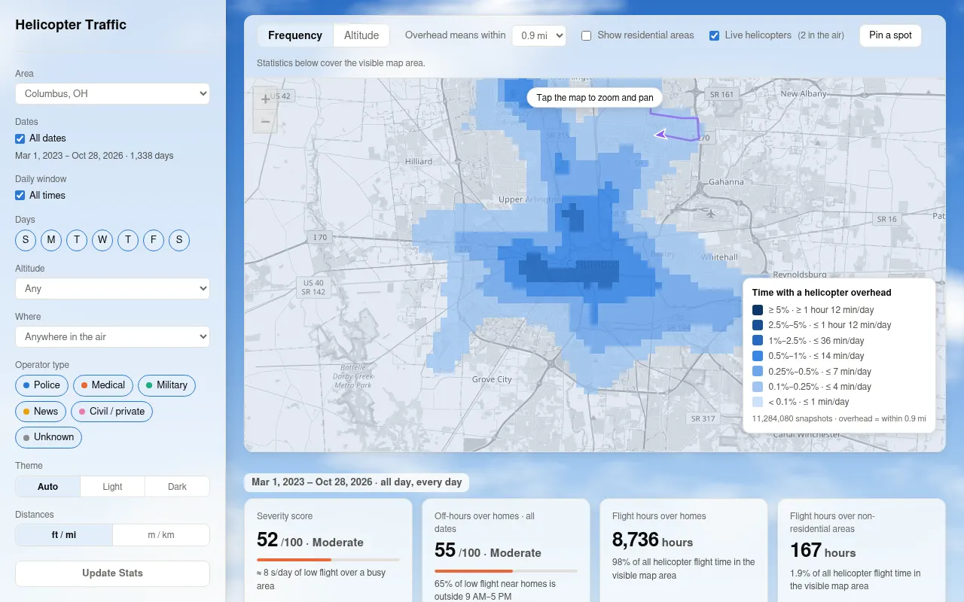Click the Off-hours over homes progress bar
Viewport: 964px width, 602px height.
click(506, 571)
